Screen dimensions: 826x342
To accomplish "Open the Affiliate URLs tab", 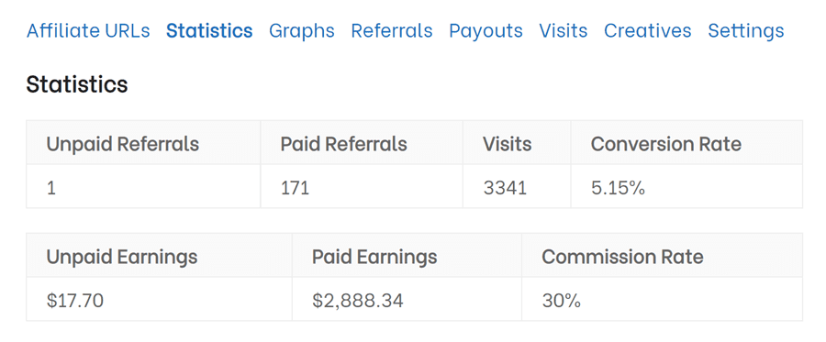I will 88,30.
